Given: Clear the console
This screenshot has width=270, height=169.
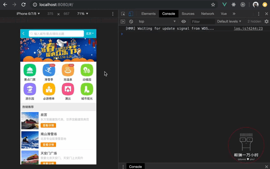Looking at the screenshot, I should coord(131,21).
